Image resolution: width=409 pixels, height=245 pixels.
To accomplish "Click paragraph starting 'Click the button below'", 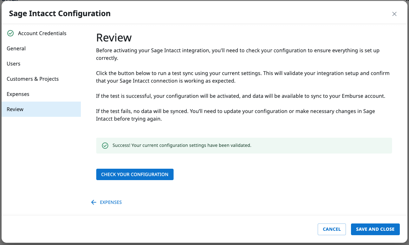I will point(243,77).
